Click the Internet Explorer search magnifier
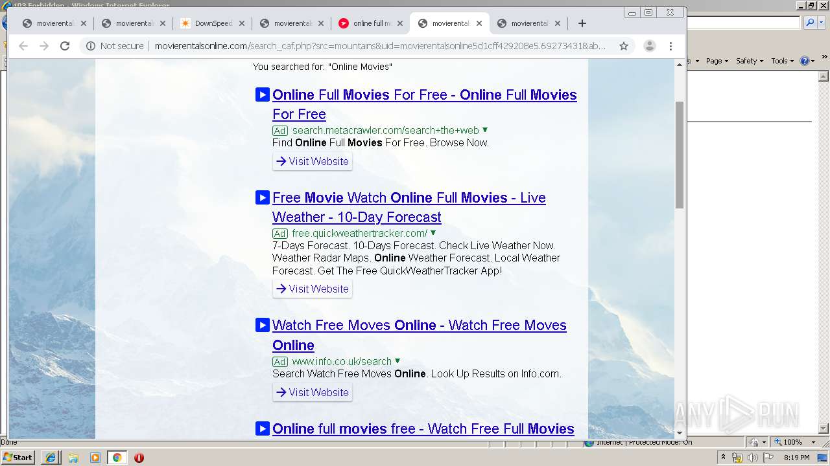This screenshot has height=466, width=830. pos(809,23)
